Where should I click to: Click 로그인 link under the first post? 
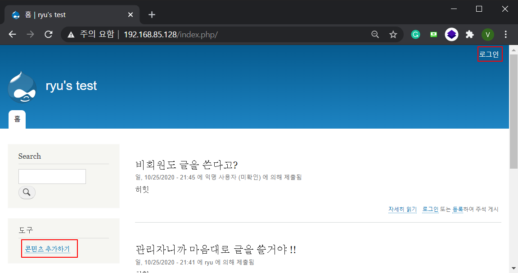(x=430, y=209)
